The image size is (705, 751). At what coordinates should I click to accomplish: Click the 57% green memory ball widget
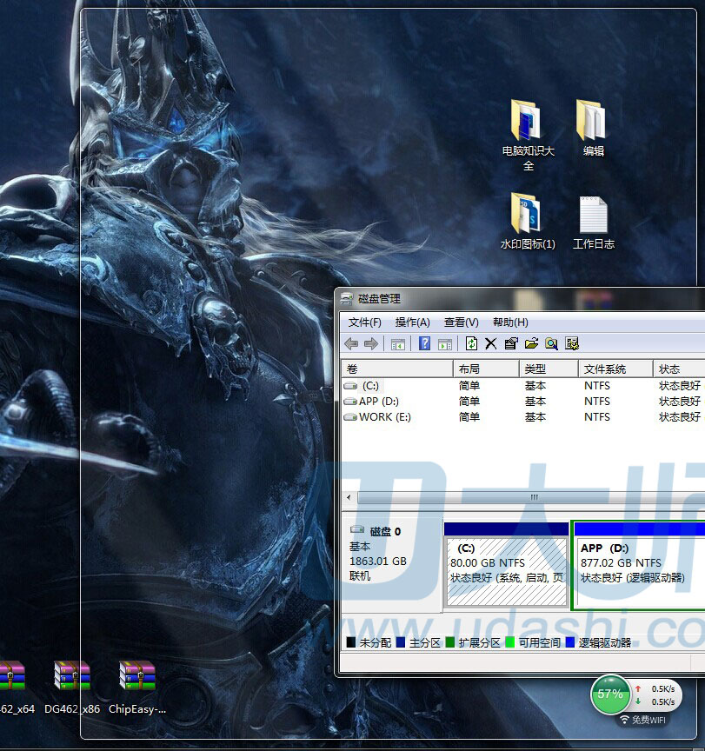coord(609,694)
